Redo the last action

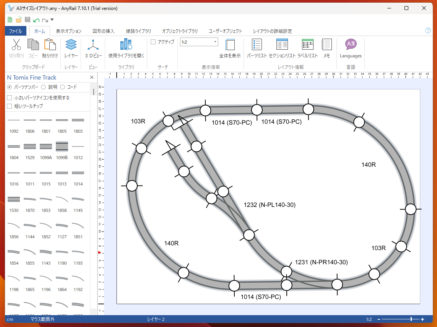click(45, 20)
